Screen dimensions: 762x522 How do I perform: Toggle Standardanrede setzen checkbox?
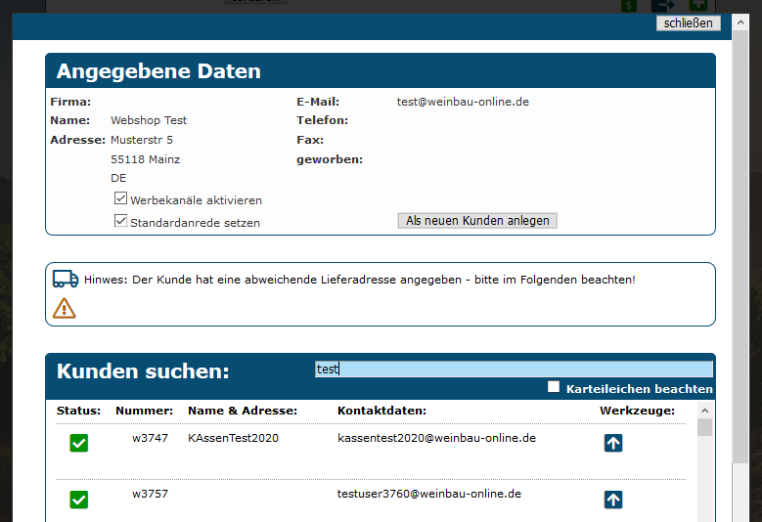121,221
